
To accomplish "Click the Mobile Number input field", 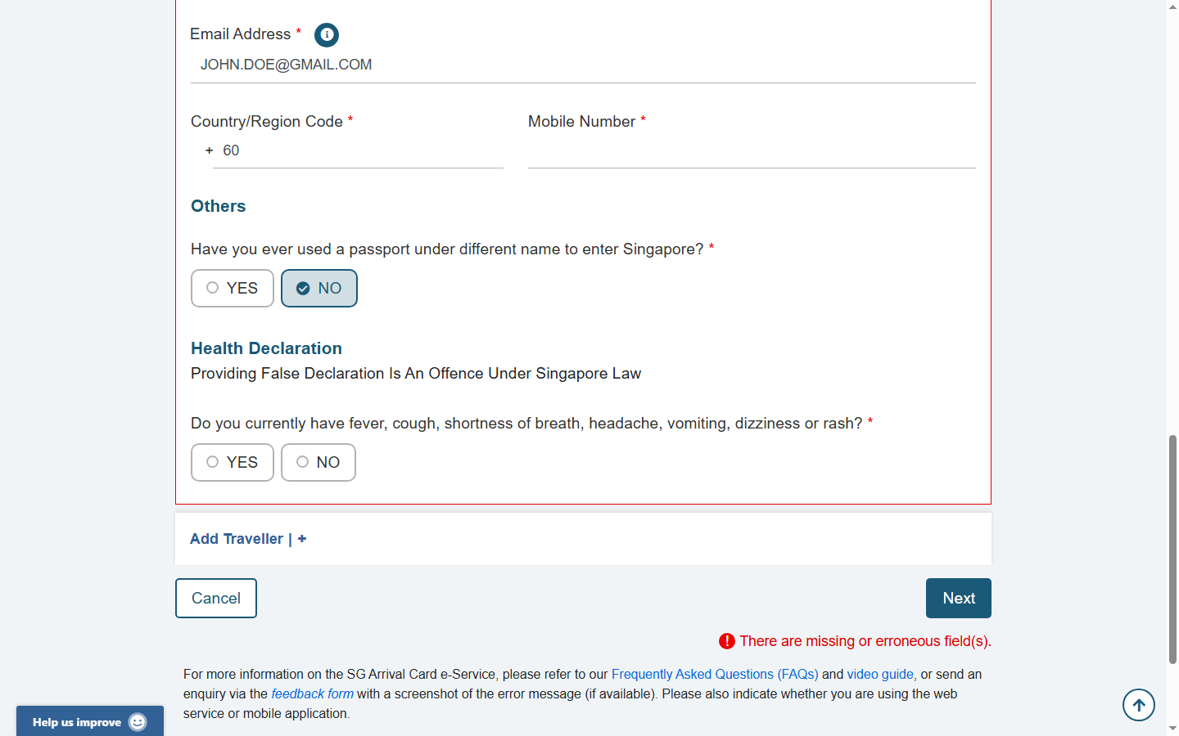I will click(x=751, y=151).
